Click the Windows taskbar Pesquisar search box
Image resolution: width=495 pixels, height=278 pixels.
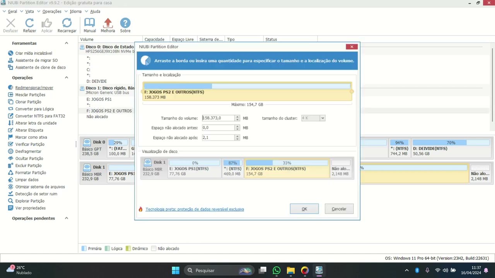pos(218,270)
